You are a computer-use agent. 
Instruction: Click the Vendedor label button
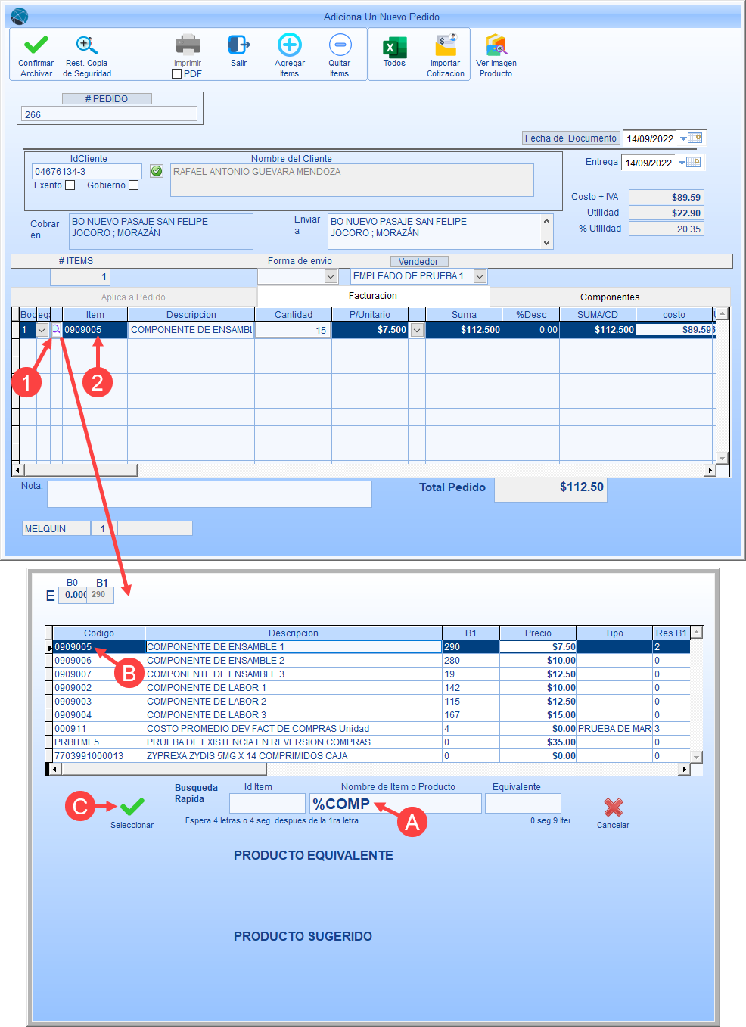pyautogui.click(x=418, y=261)
